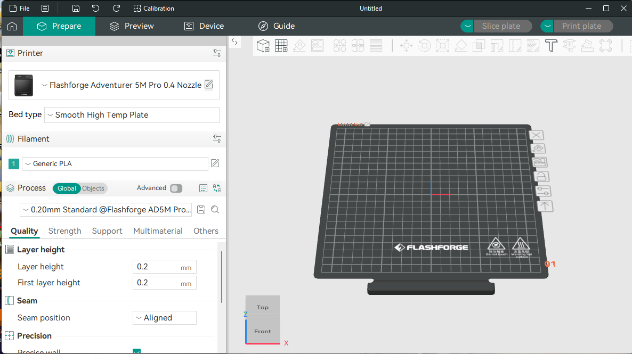Save the current process preset
The image size is (632, 354).
(x=201, y=209)
